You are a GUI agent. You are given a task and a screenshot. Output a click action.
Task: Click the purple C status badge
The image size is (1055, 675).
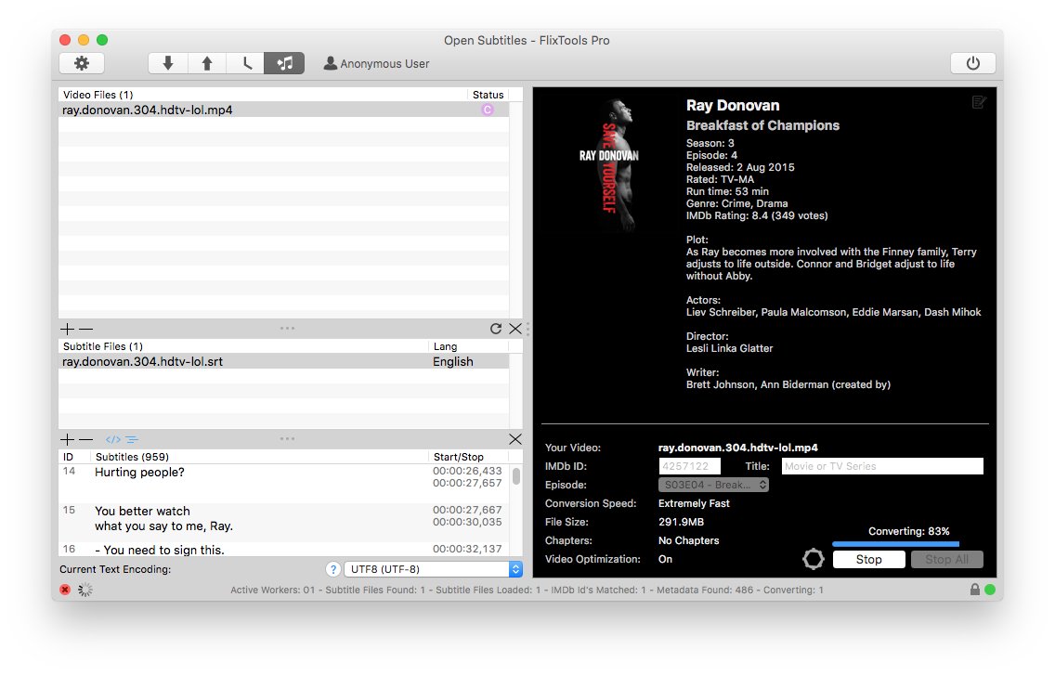click(488, 110)
